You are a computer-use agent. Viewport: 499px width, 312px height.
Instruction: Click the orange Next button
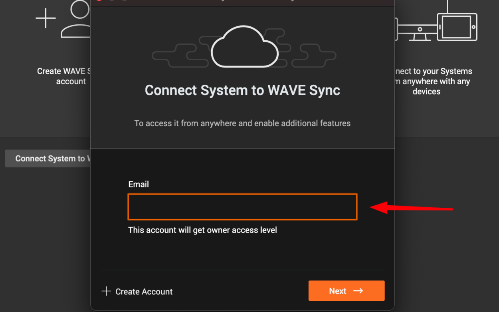coord(347,291)
